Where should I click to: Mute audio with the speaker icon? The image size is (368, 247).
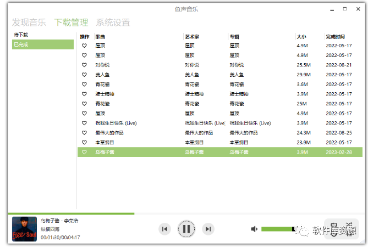pyautogui.click(x=254, y=229)
